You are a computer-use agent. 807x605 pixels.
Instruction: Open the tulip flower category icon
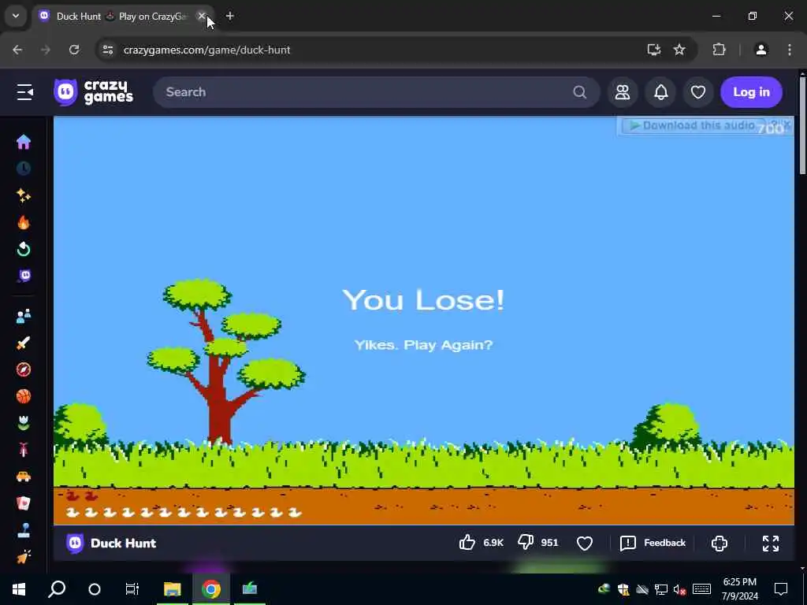[24, 423]
